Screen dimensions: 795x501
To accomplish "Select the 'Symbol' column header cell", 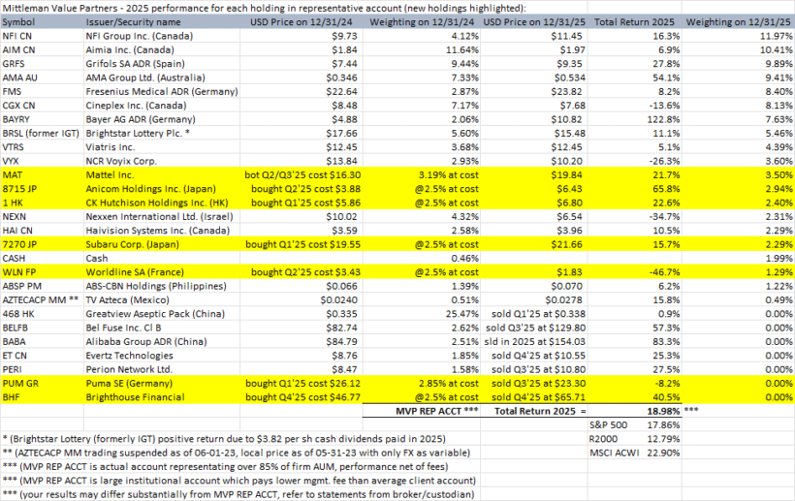I will [x=42, y=21].
